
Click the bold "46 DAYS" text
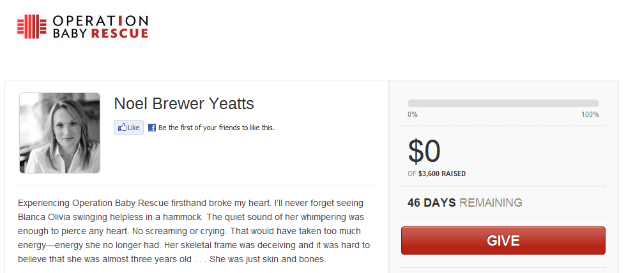(431, 203)
